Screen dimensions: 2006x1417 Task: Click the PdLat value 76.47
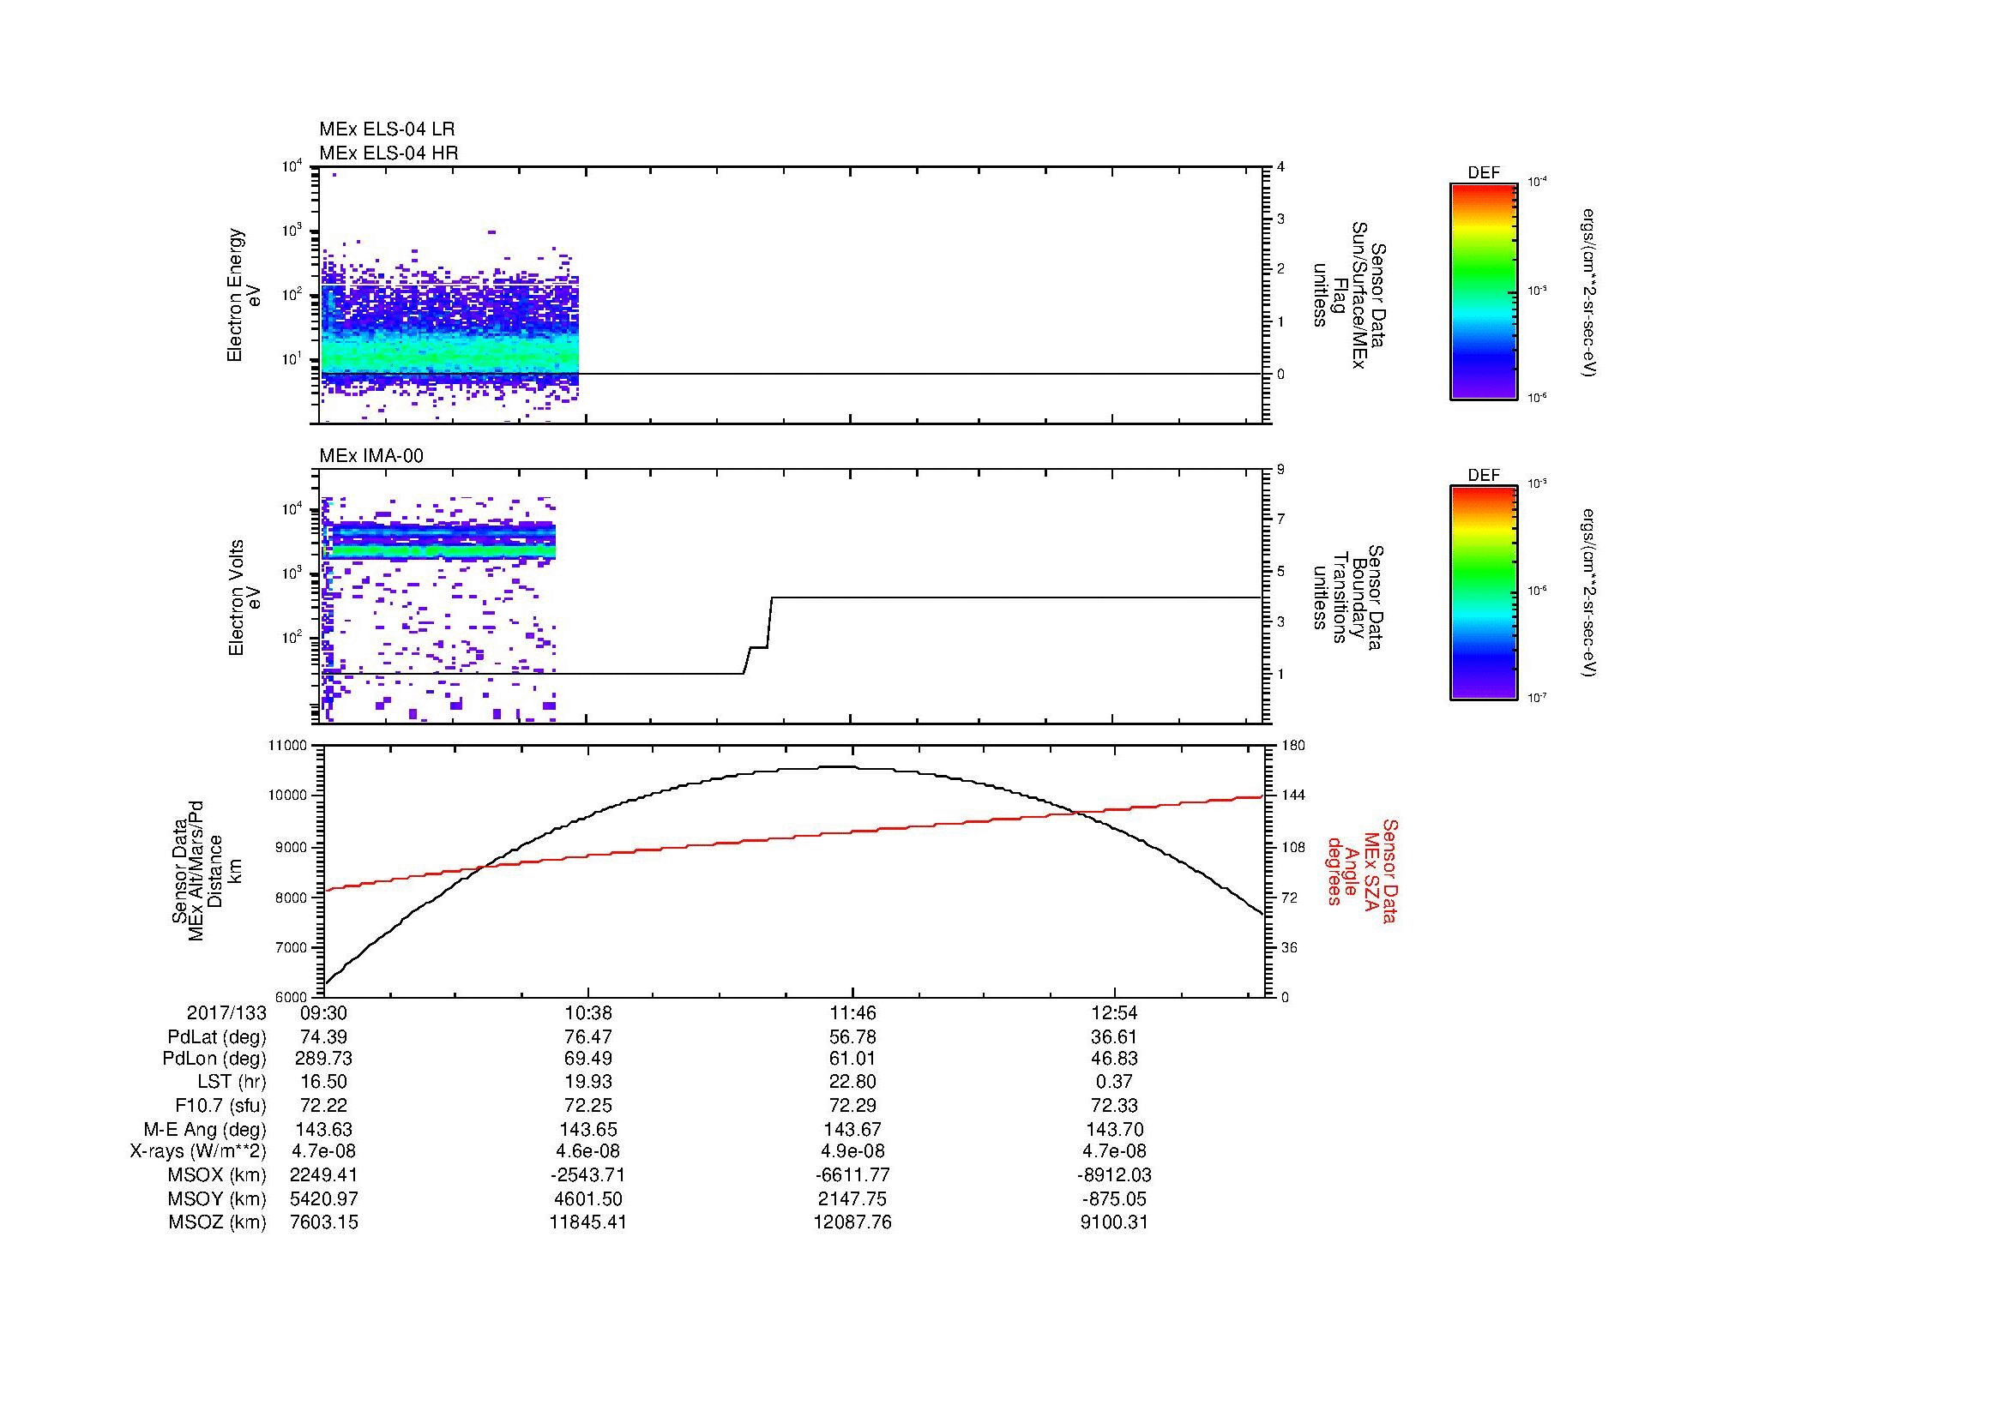tap(589, 1037)
